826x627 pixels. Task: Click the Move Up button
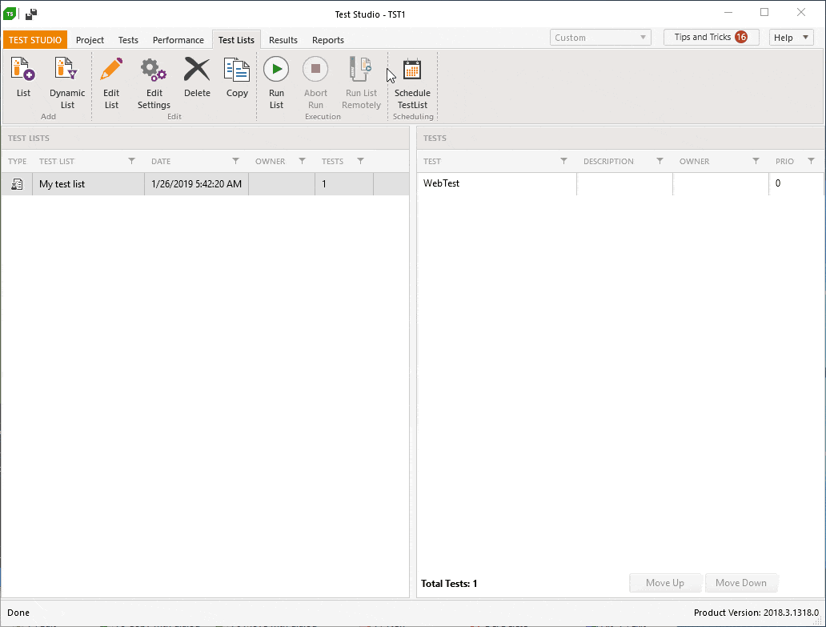(x=665, y=583)
